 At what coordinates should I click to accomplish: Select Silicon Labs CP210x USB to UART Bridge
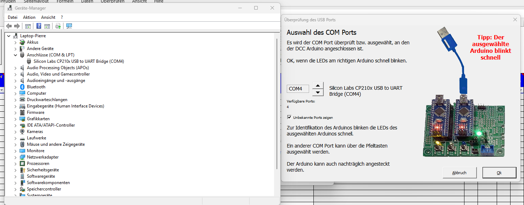(79, 61)
